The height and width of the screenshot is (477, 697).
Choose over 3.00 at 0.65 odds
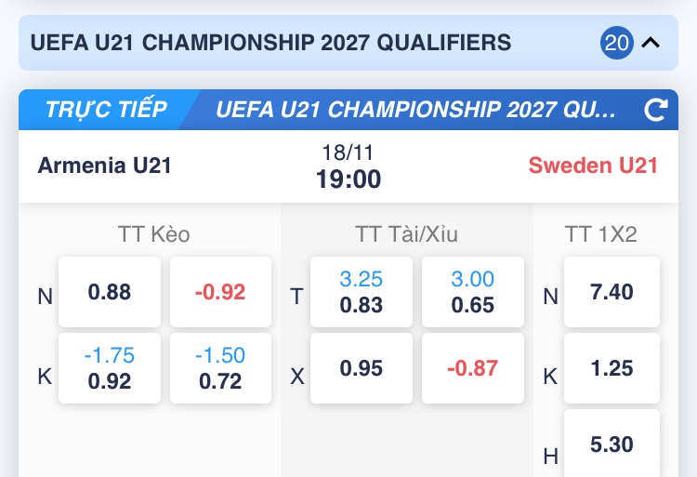pyautogui.click(x=472, y=292)
